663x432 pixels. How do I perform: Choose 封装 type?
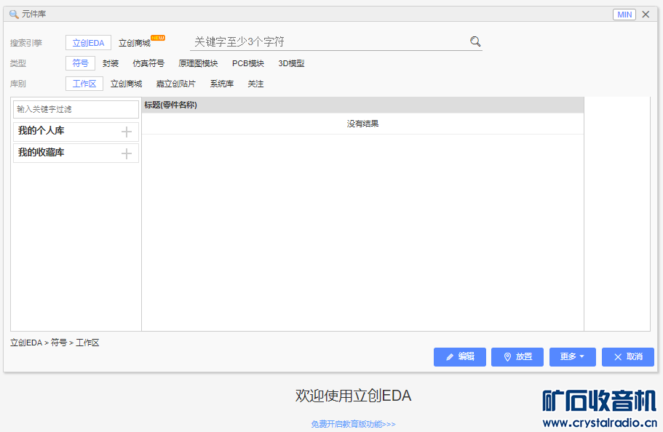pyautogui.click(x=111, y=63)
